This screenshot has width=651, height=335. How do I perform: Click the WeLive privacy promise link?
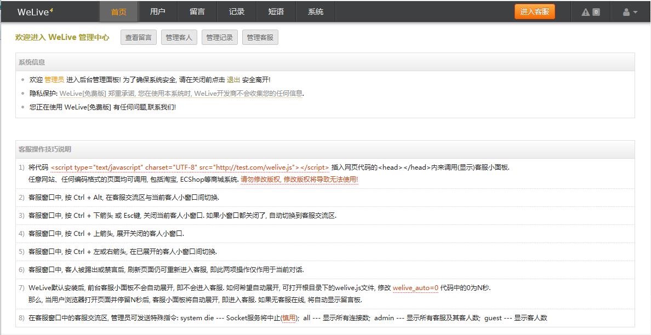pos(181,93)
